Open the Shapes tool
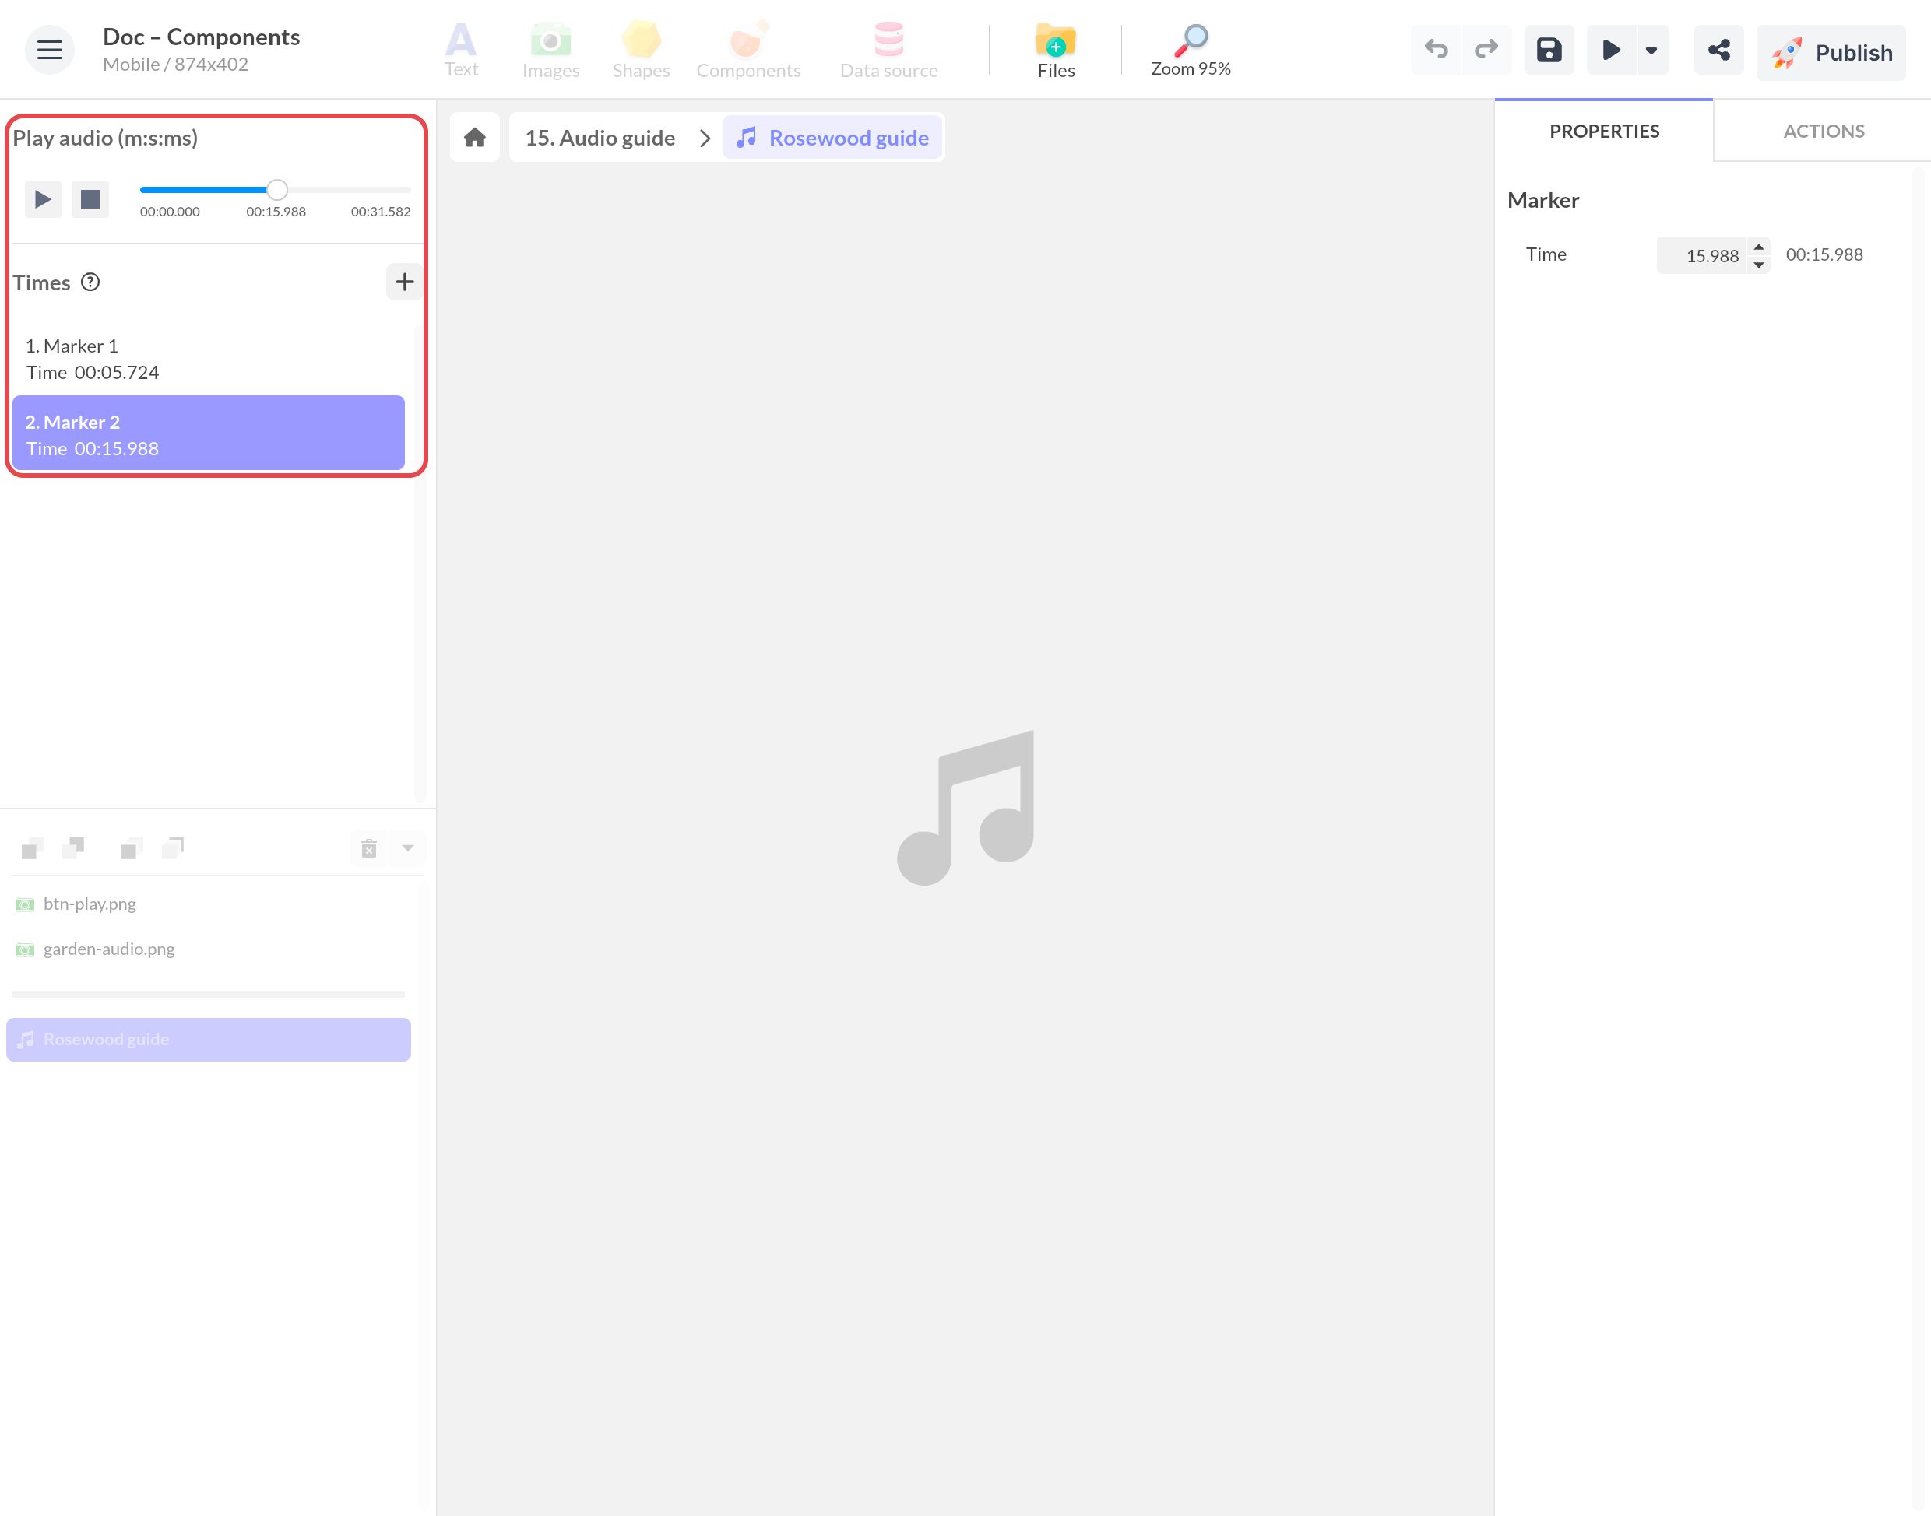This screenshot has height=1516, width=1931. [x=641, y=51]
